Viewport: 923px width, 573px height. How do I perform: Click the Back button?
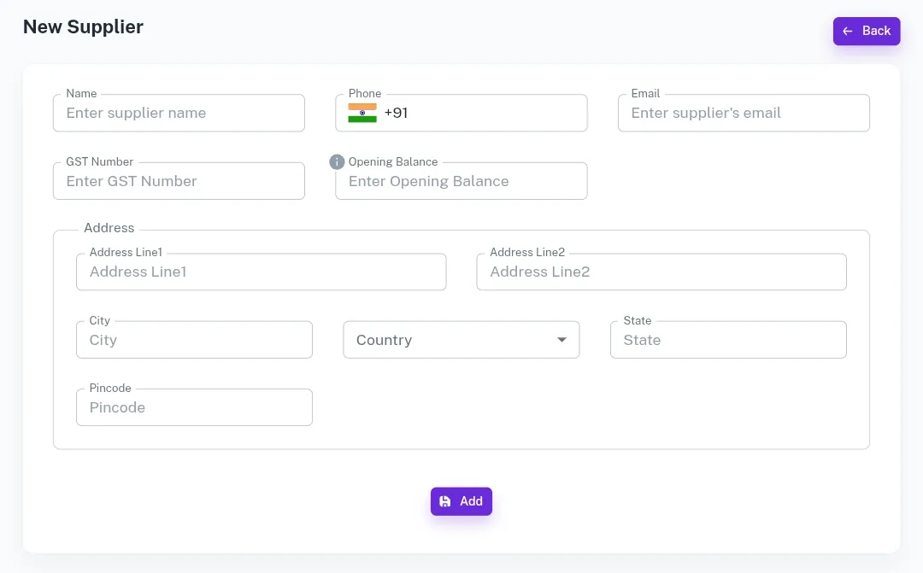(867, 32)
